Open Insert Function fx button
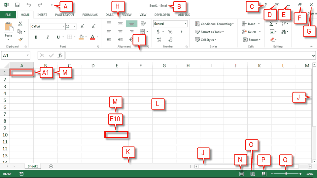 point(60,55)
